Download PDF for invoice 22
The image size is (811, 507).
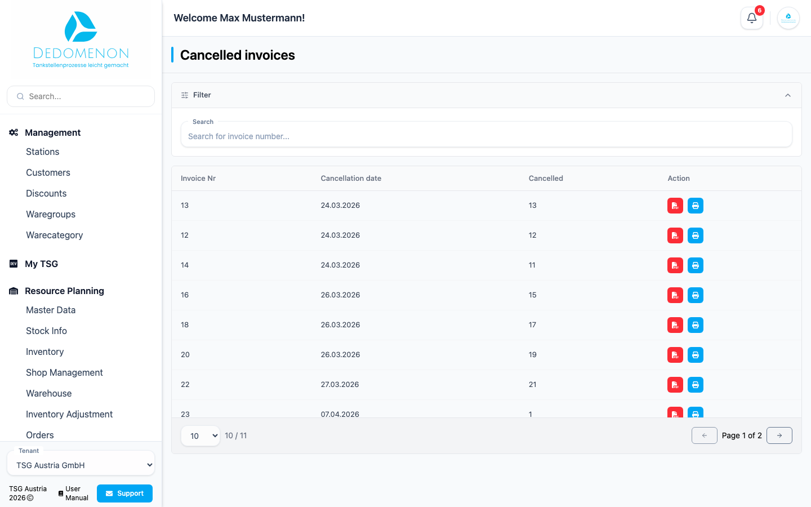[x=675, y=385]
